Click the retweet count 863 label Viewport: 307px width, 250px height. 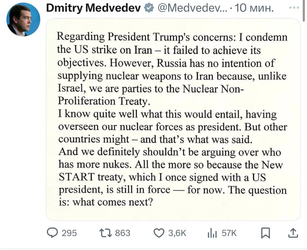[122, 233]
